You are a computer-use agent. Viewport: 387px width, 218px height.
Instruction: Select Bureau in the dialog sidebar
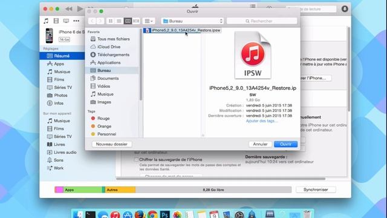pos(112,70)
